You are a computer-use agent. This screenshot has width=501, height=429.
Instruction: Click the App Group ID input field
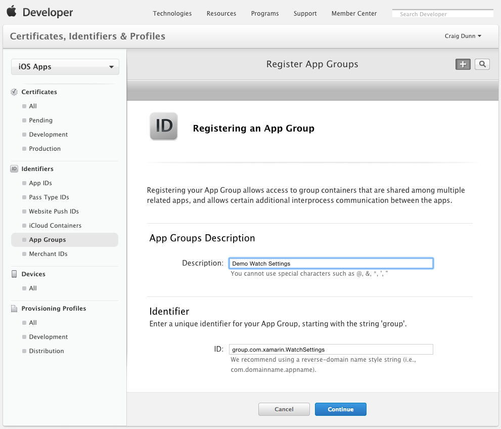(x=331, y=350)
